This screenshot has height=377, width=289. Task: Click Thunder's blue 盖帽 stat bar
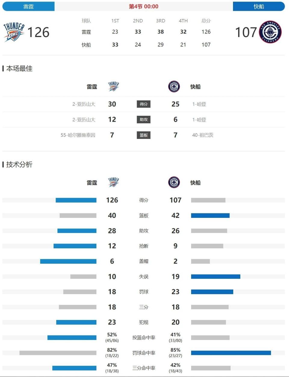tap(68, 261)
